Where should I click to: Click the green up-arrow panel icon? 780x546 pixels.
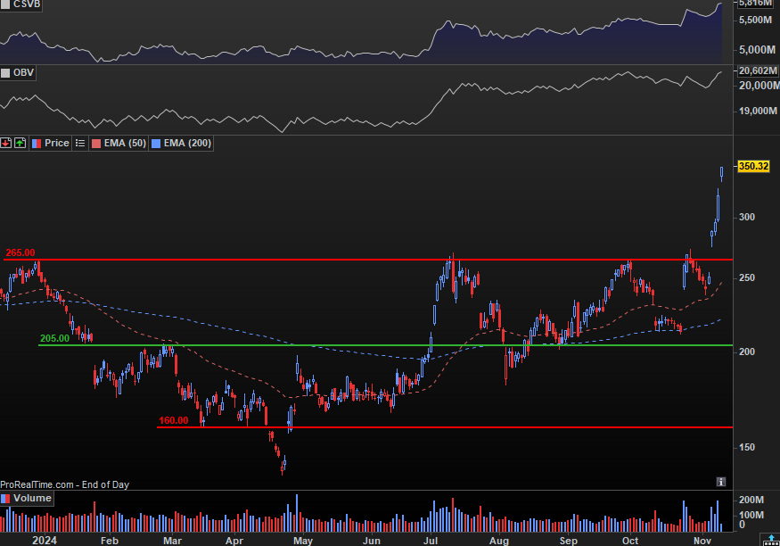[x=20, y=144]
